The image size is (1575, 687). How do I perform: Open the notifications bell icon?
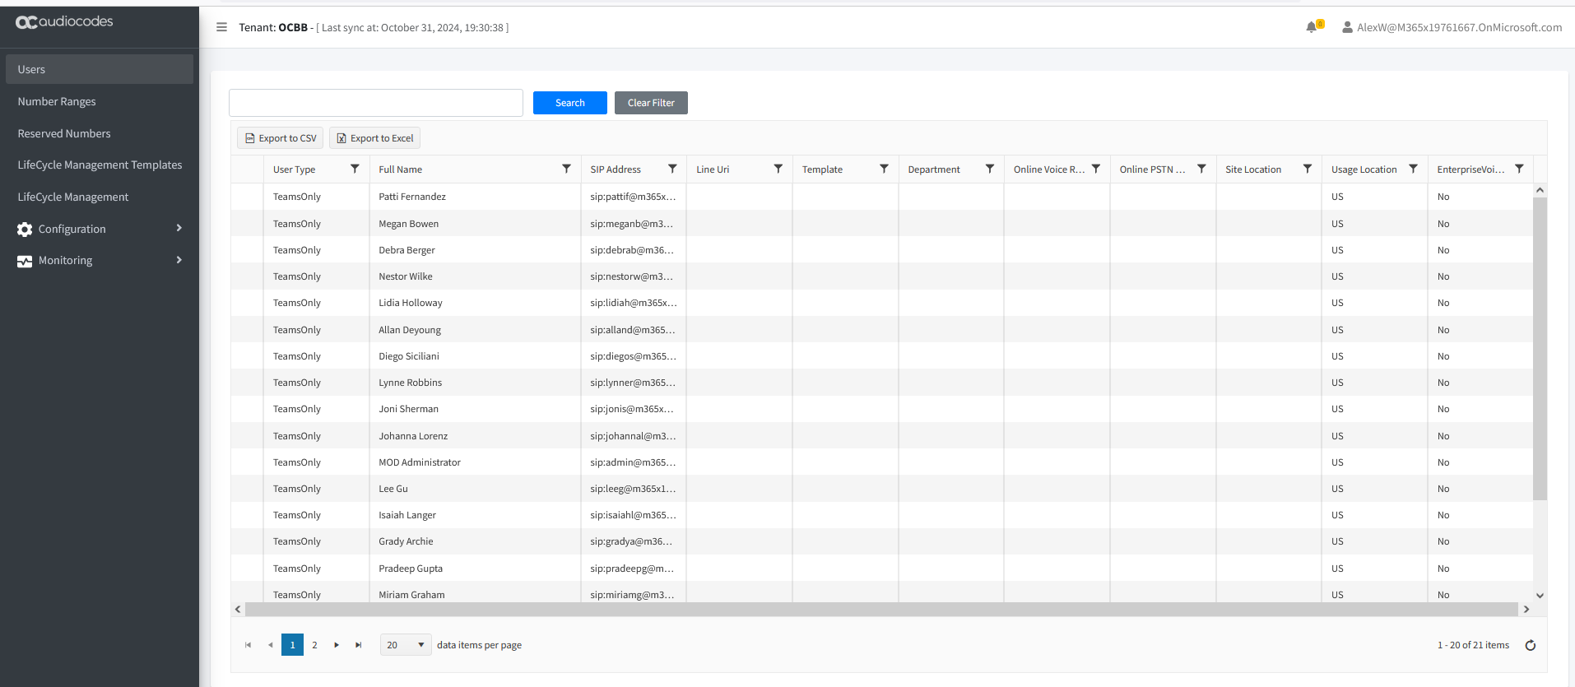tap(1312, 27)
